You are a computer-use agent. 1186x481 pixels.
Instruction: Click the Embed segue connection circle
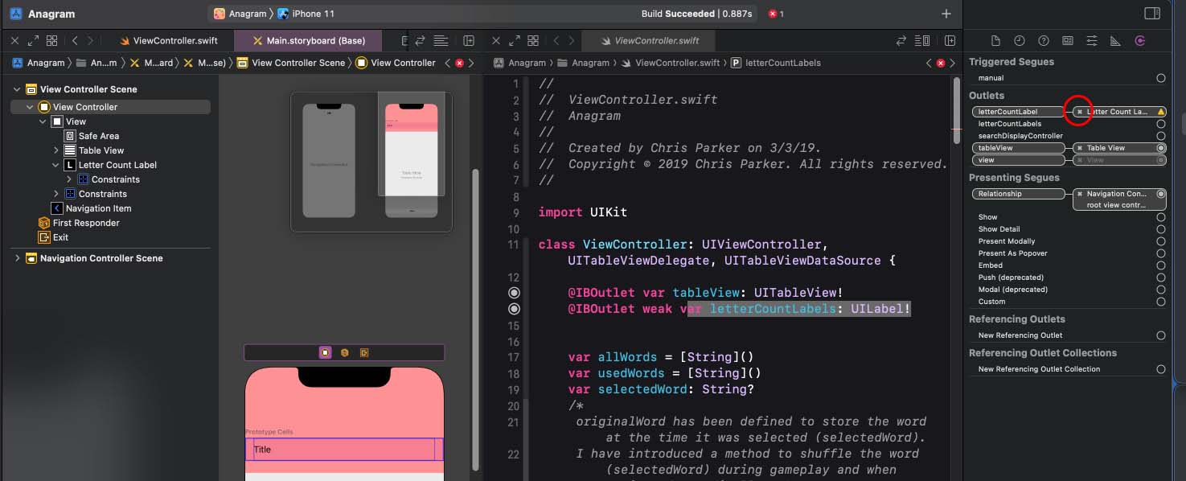[1160, 265]
